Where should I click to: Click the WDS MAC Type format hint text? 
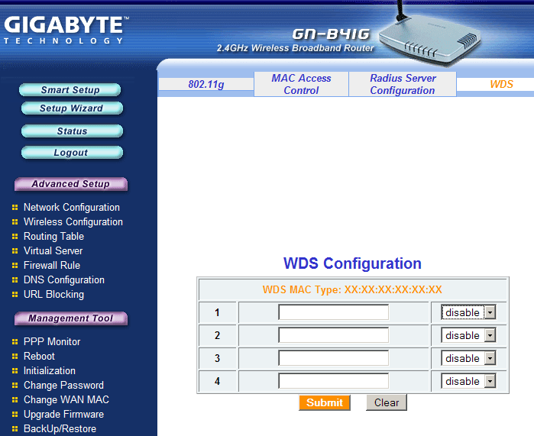pyautogui.click(x=352, y=289)
